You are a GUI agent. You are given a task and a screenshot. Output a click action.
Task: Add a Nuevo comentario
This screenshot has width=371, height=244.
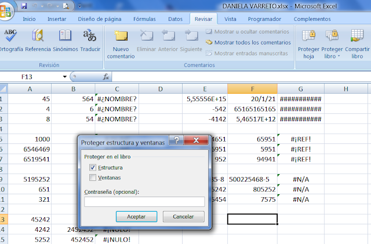point(121,44)
